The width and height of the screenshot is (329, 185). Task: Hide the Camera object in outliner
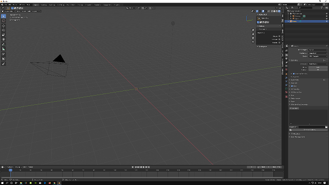click(x=327, y=16)
